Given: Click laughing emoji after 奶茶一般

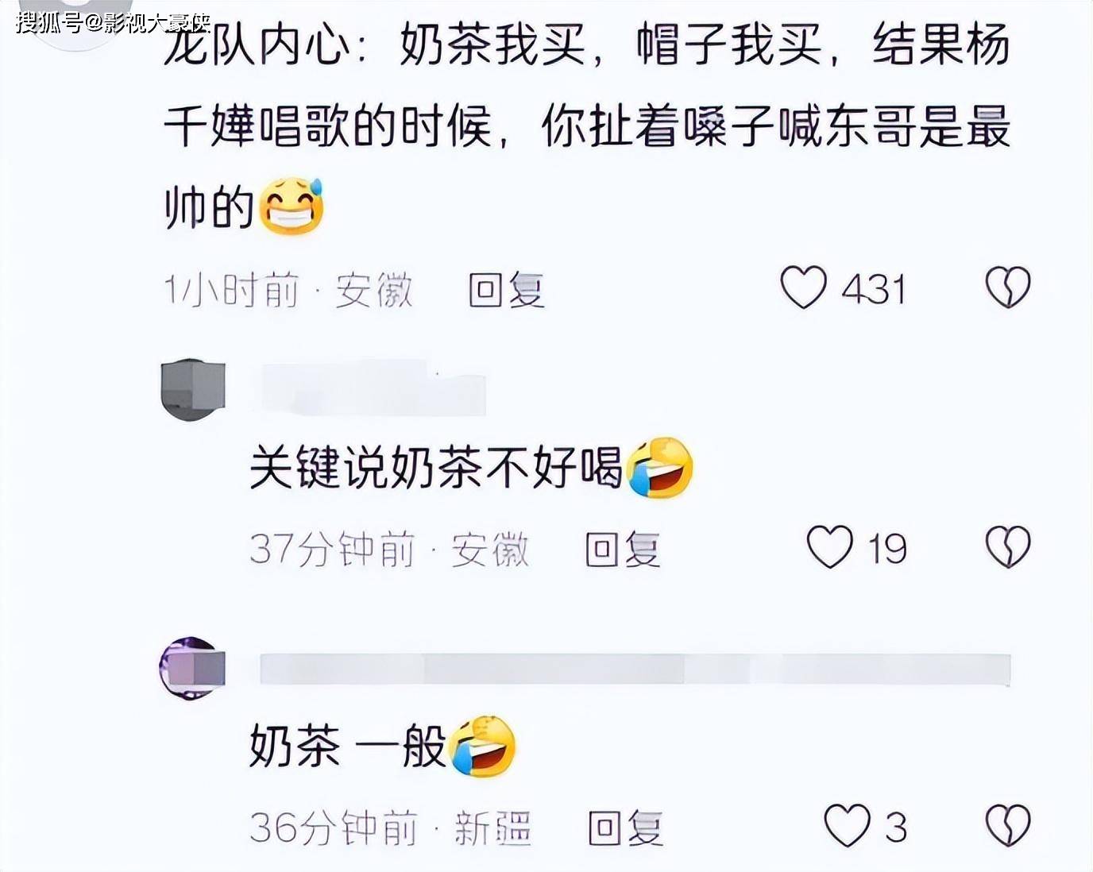Looking at the screenshot, I should [482, 746].
